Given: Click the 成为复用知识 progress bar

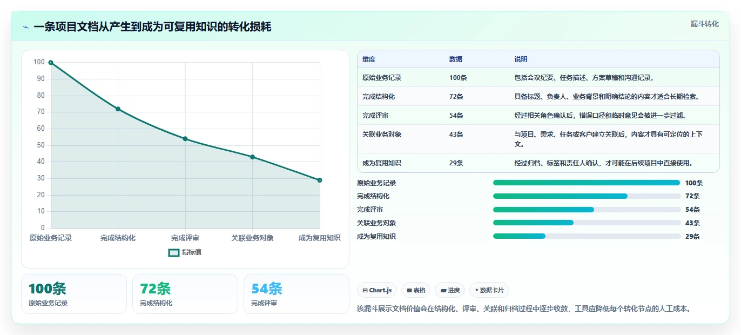Looking at the screenshot, I should pyautogui.click(x=587, y=236).
